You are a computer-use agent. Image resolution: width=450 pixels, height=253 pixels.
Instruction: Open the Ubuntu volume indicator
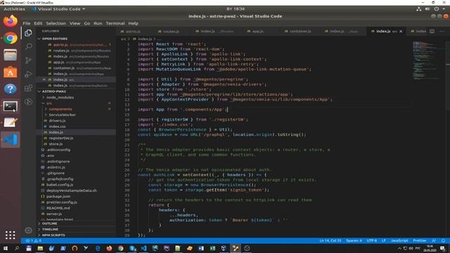(427, 9)
